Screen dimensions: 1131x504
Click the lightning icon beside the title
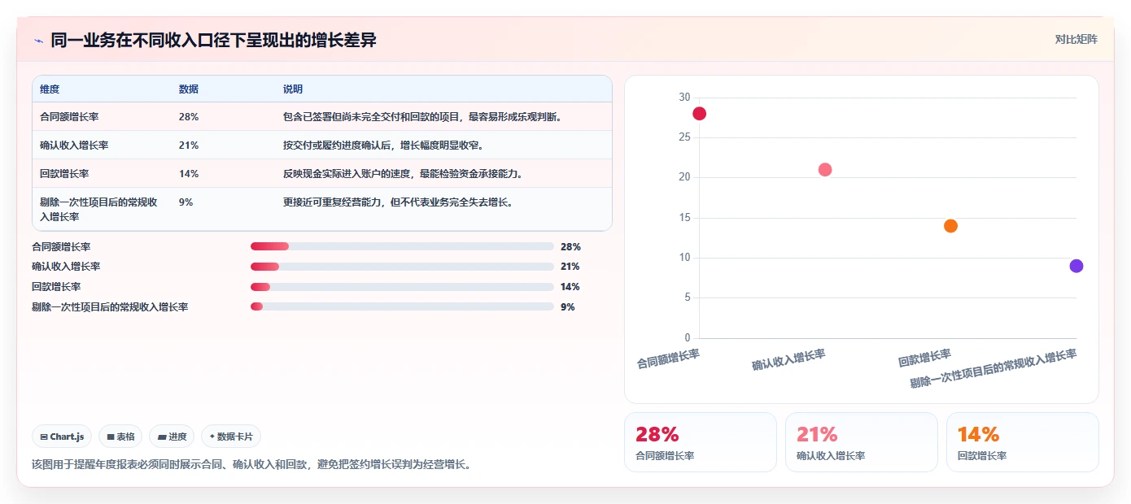[x=38, y=41]
